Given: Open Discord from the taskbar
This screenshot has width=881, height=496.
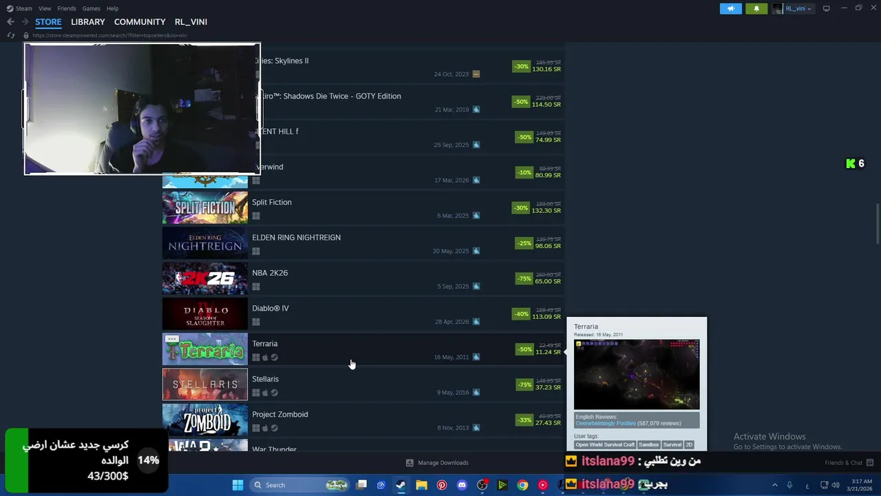Looking at the screenshot, I should (462, 485).
